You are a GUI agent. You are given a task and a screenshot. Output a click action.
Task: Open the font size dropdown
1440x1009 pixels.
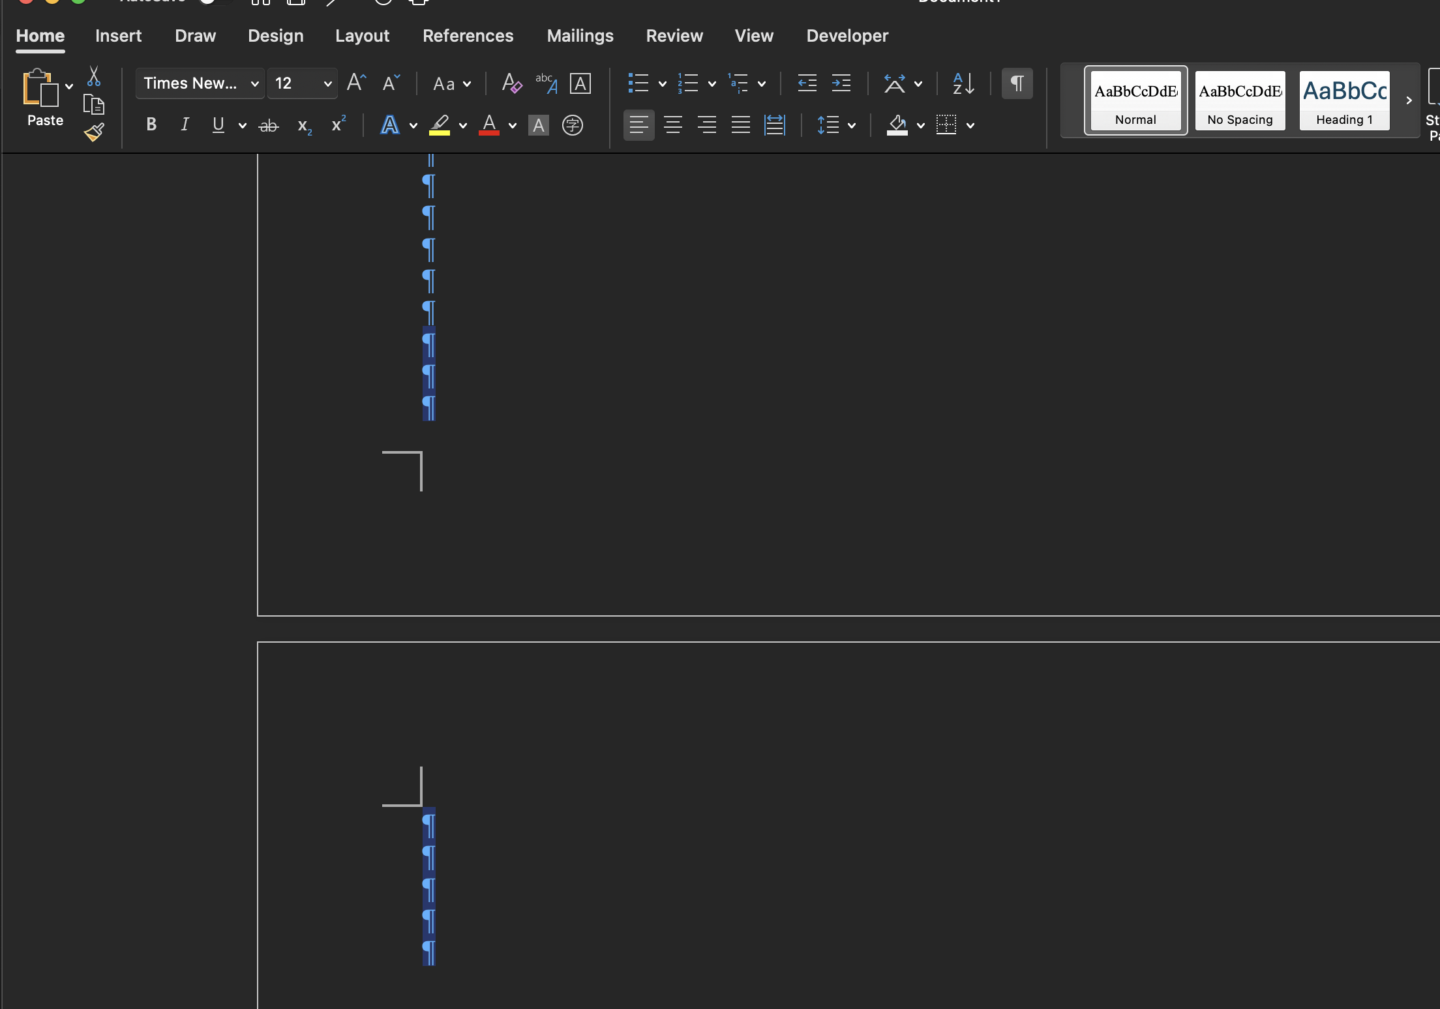(x=327, y=83)
